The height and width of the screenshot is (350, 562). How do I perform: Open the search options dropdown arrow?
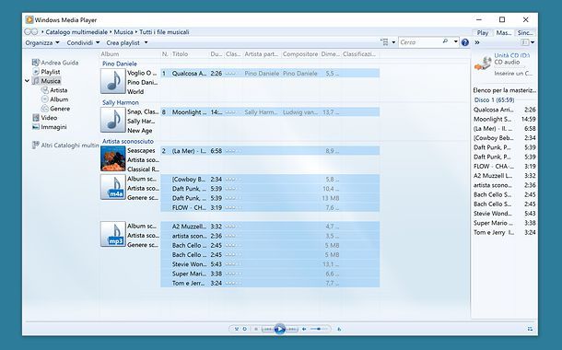point(455,41)
